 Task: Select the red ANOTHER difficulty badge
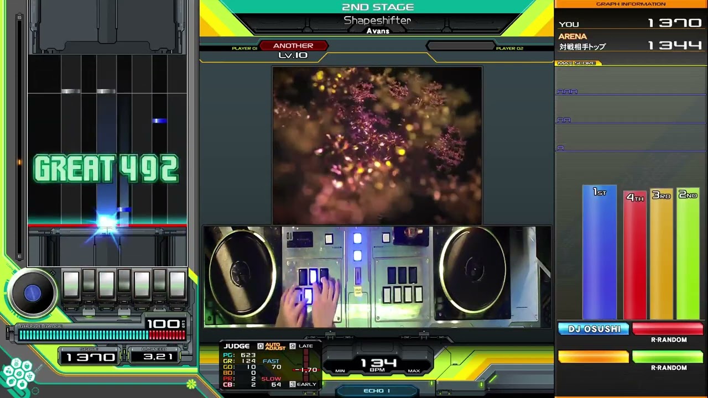(x=293, y=46)
